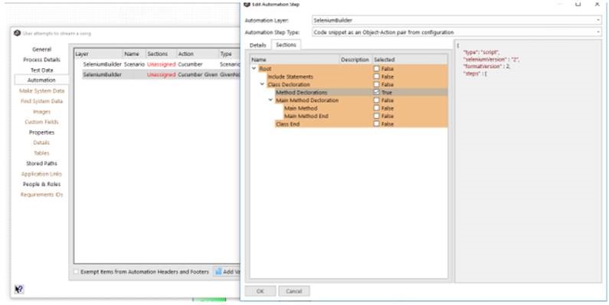Screen dimensions: 609x305
Task: Toggle Class Declaration Selected checkbox
Action: point(376,85)
